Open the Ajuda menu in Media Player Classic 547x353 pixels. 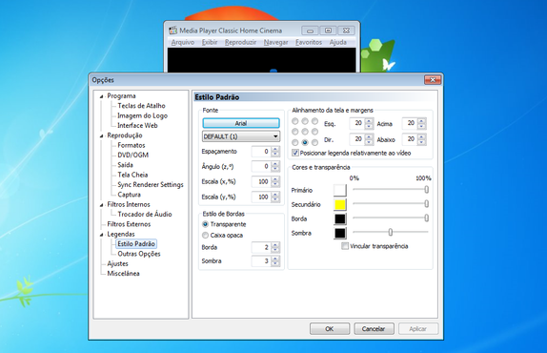[338, 42]
